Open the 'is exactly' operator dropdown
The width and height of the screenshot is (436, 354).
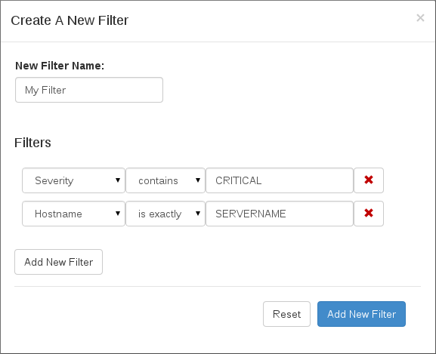[165, 214]
